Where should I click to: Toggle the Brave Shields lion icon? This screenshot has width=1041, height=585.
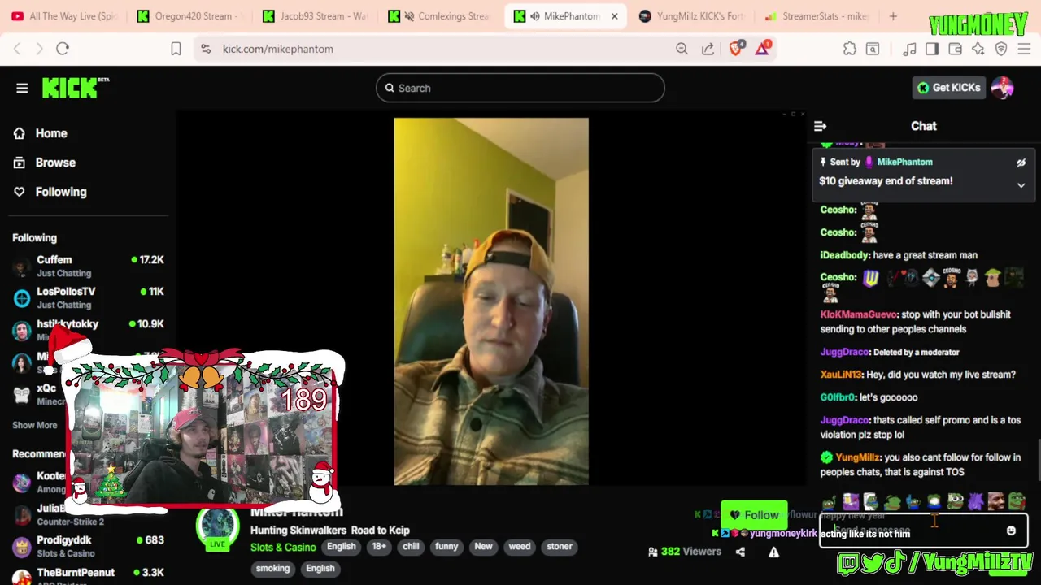pos(736,49)
